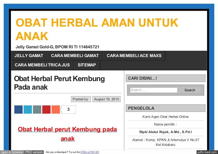The width and height of the screenshot is (218, 154).
Task: Click the share count bubble showing 3
Action: point(68,109)
